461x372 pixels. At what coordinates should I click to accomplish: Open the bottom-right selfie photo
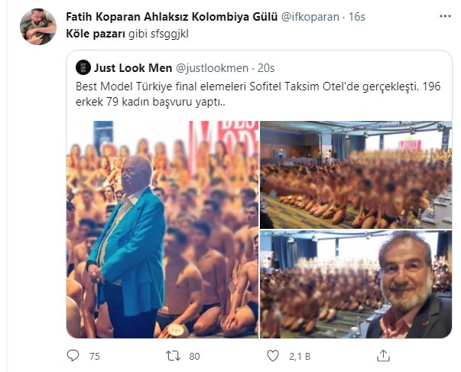point(355,284)
